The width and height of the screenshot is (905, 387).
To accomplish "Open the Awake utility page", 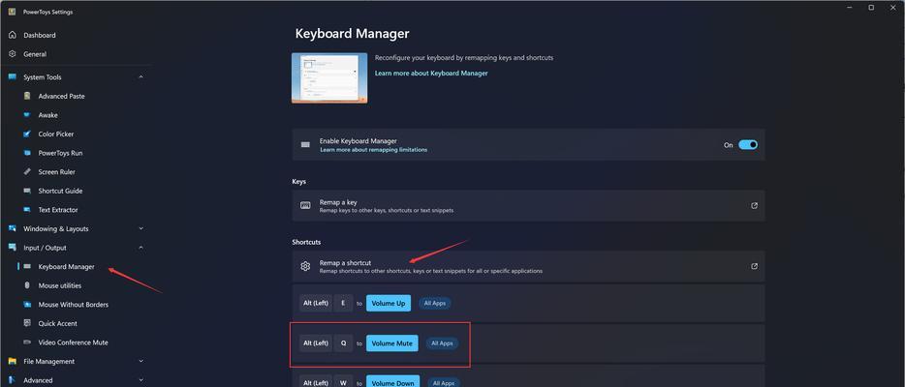I will point(47,115).
